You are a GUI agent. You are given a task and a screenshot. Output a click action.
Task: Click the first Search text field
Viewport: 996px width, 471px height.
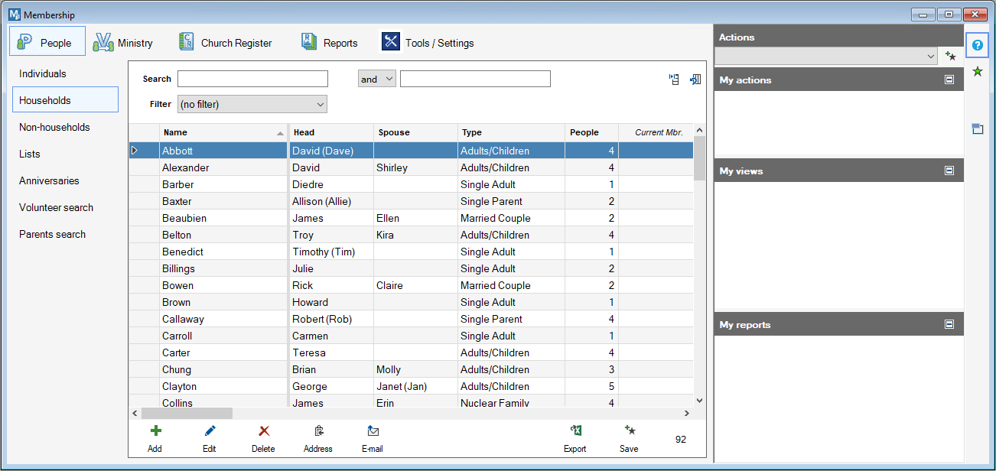[x=252, y=79]
